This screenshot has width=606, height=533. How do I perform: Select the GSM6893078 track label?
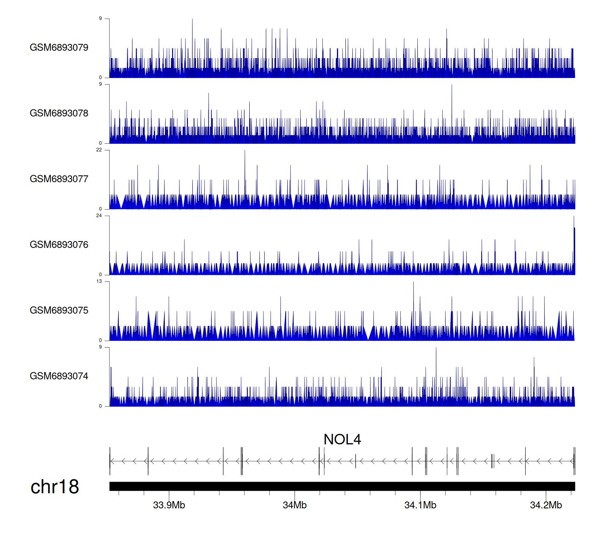(59, 113)
